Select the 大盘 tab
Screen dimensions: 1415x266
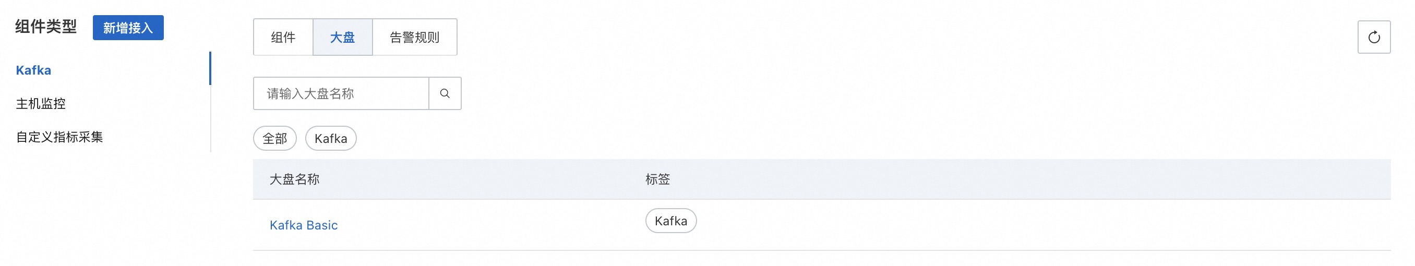342,38
